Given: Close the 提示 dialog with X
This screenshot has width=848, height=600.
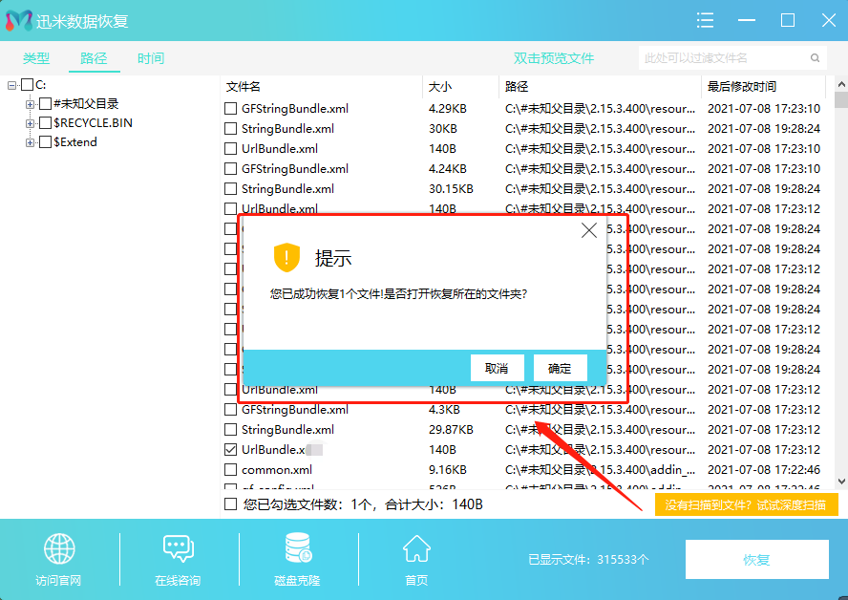Looking at the screenshot, I should (x=589, y=230).
